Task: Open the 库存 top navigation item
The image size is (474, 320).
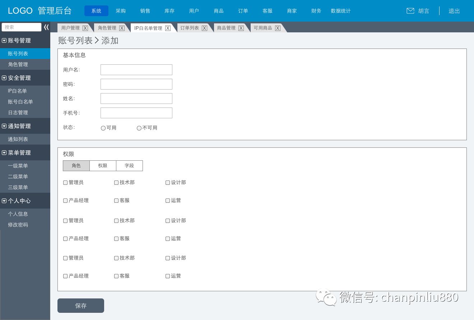Action: [169, 11]
